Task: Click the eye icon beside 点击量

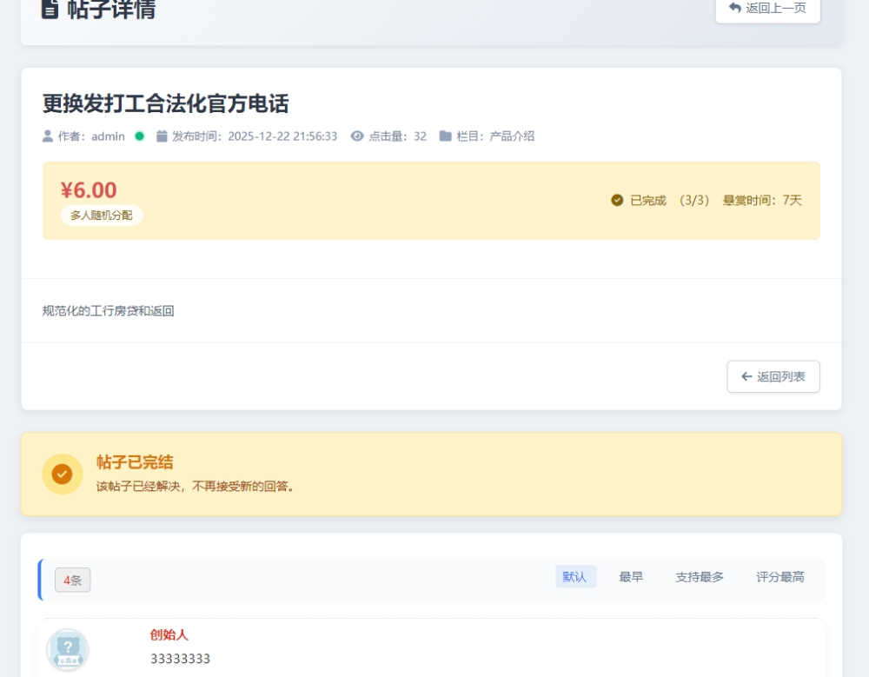Action: [357, 136]
